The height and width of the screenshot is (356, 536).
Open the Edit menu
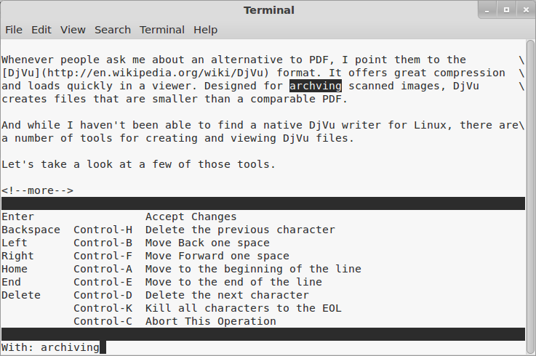(41, 30)
